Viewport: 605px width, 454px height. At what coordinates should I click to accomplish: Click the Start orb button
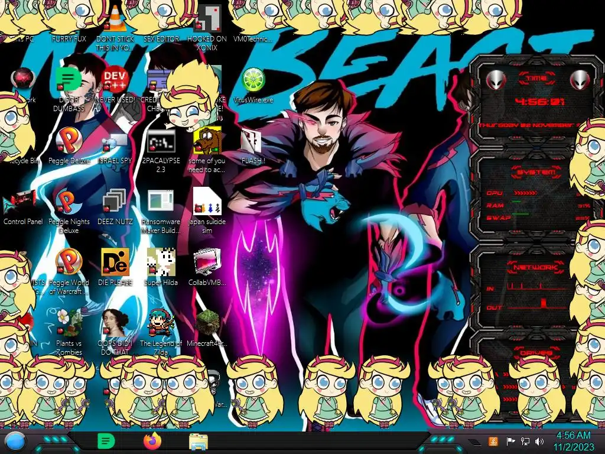pyautogui.click(x=15, y=442)
